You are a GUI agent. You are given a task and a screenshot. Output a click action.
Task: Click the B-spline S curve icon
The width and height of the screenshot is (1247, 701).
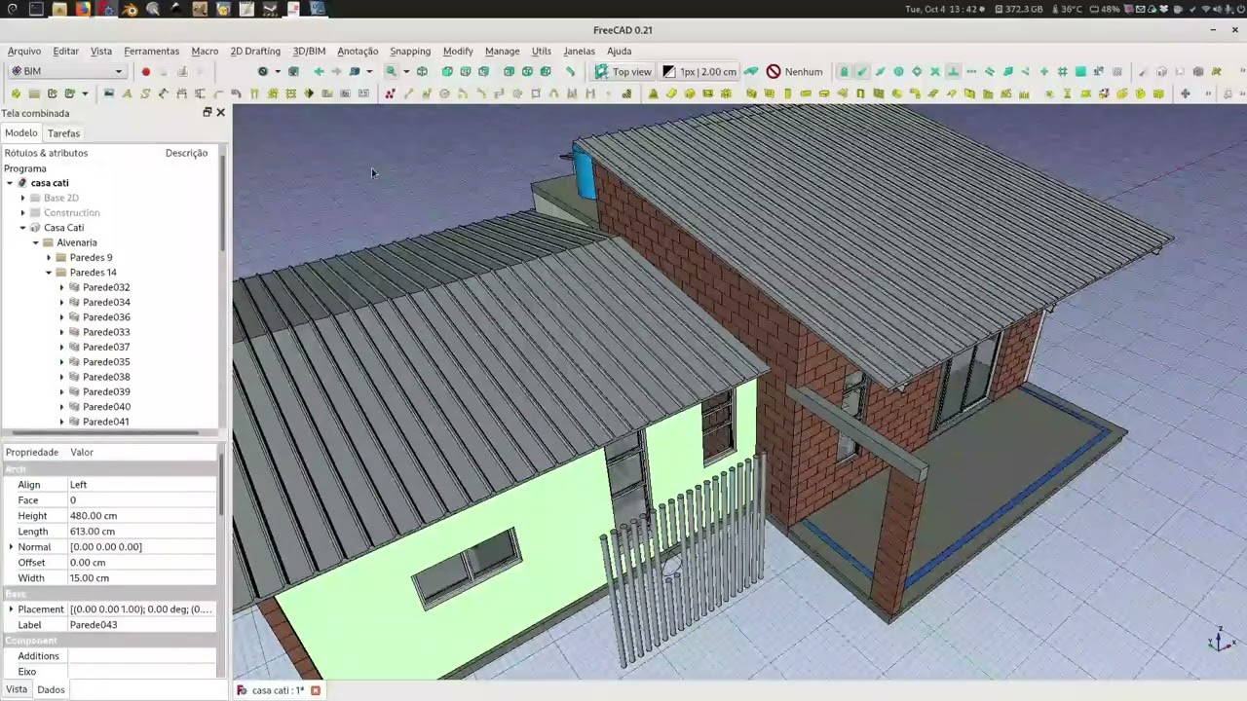click(x=145, y=93)
